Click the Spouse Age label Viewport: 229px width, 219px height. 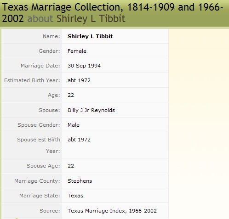[x=43, y=166]
